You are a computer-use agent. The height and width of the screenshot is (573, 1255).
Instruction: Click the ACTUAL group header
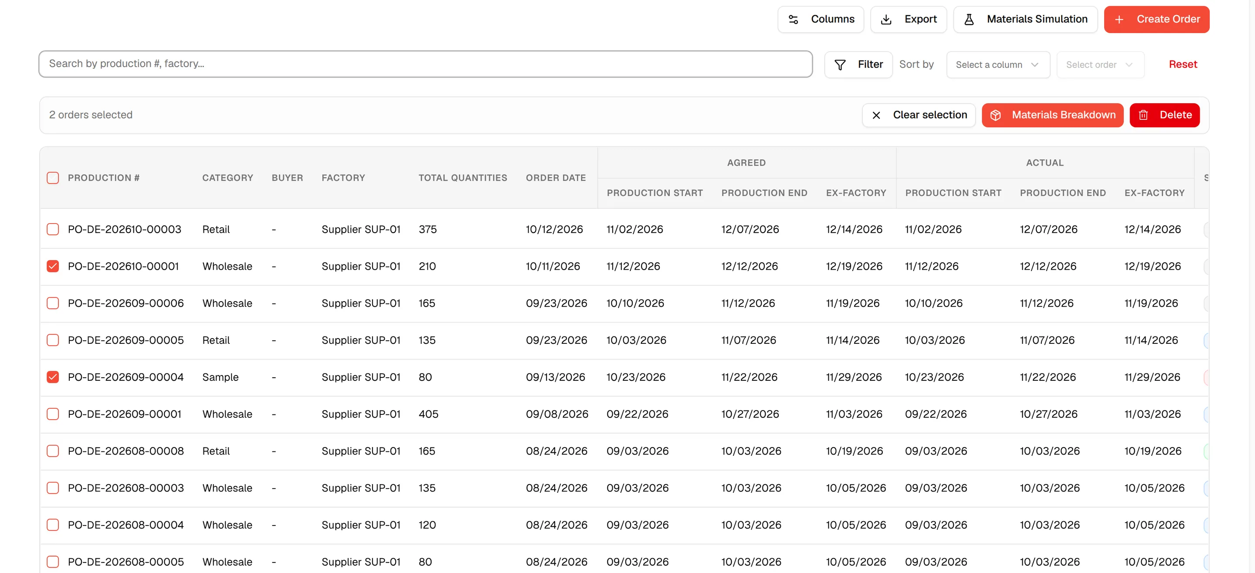[1045, 163]
